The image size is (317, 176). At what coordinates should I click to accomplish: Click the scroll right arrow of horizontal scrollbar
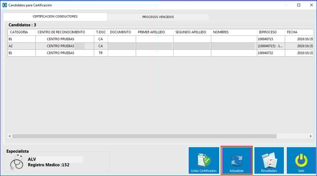coord(310,136)
